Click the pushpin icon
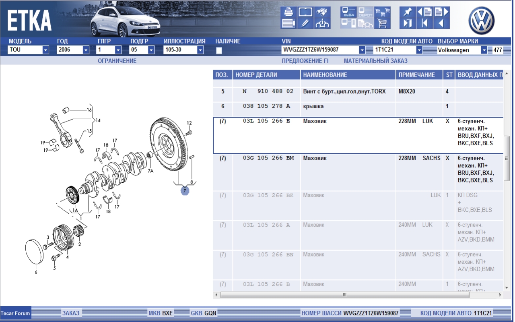 (x=408, y=12)
